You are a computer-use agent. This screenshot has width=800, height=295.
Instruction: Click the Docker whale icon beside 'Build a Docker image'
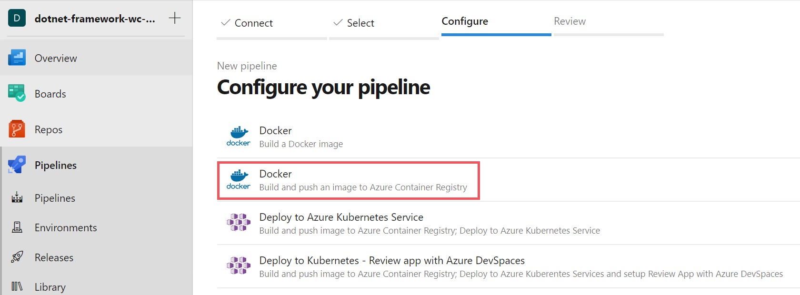[238, 136]
